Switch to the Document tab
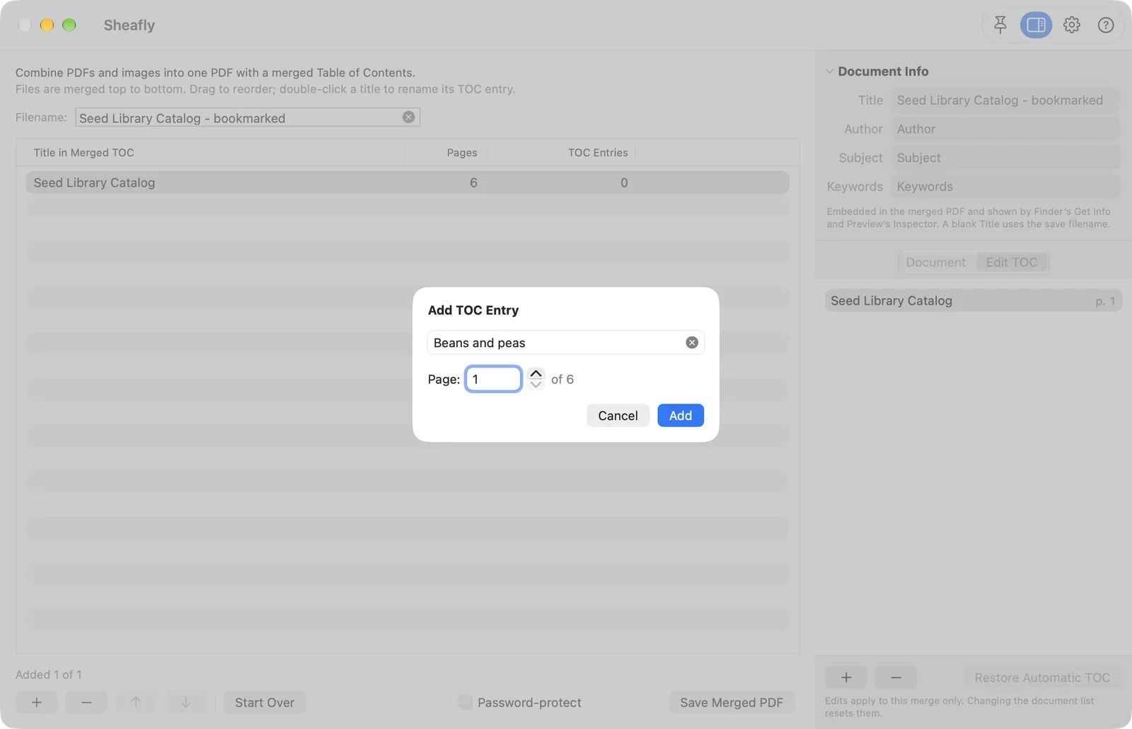 coord(935,262)
